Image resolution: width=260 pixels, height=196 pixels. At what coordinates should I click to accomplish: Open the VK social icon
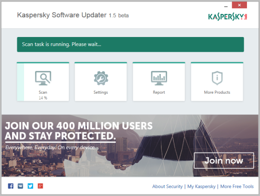pyautogui.click(x=20, y=186)
